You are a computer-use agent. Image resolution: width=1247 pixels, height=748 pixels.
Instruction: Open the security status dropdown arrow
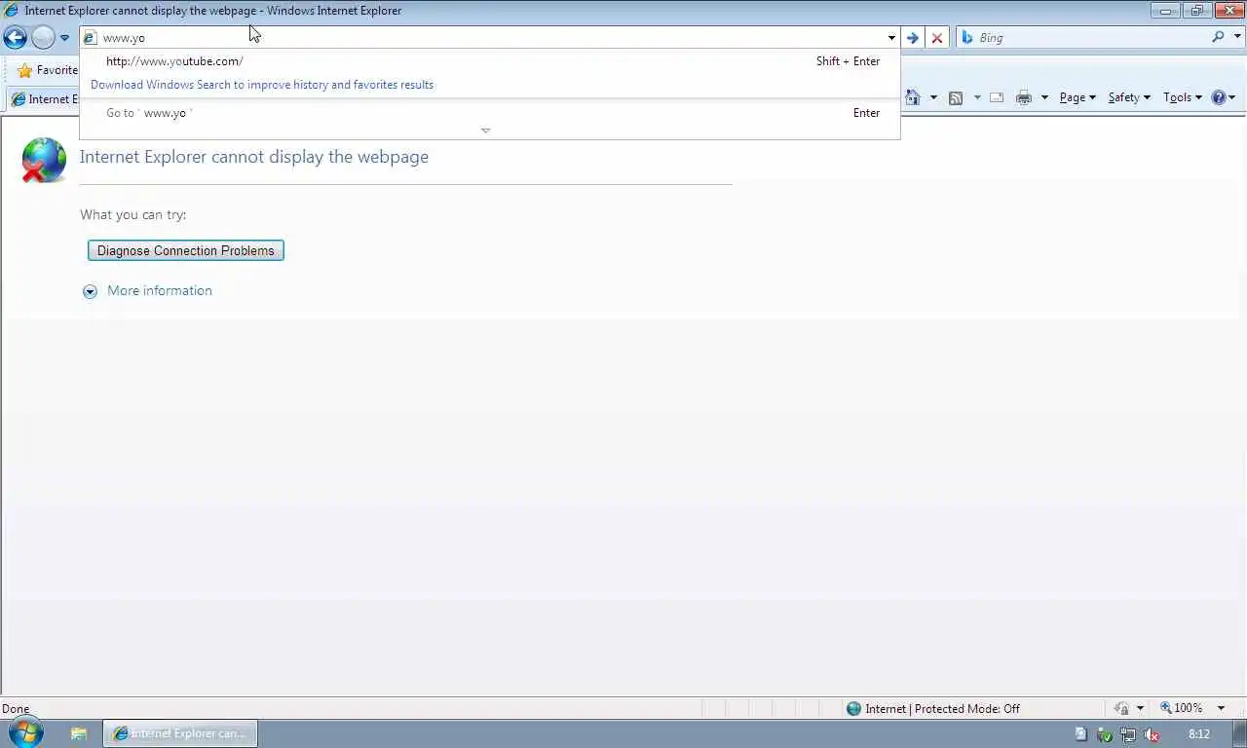(1140, 709)
